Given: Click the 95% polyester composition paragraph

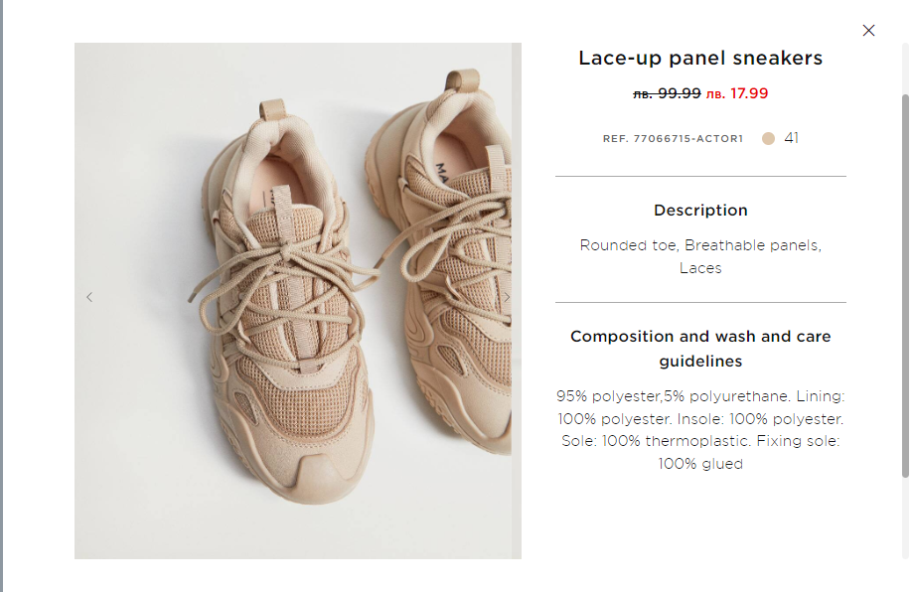Looking at the screenshot, I should pyautogui.click(x=700, y=429).
